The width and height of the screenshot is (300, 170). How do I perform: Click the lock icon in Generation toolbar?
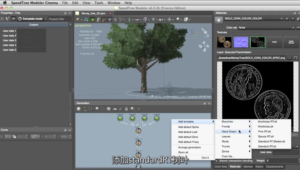tap(126, 109)
